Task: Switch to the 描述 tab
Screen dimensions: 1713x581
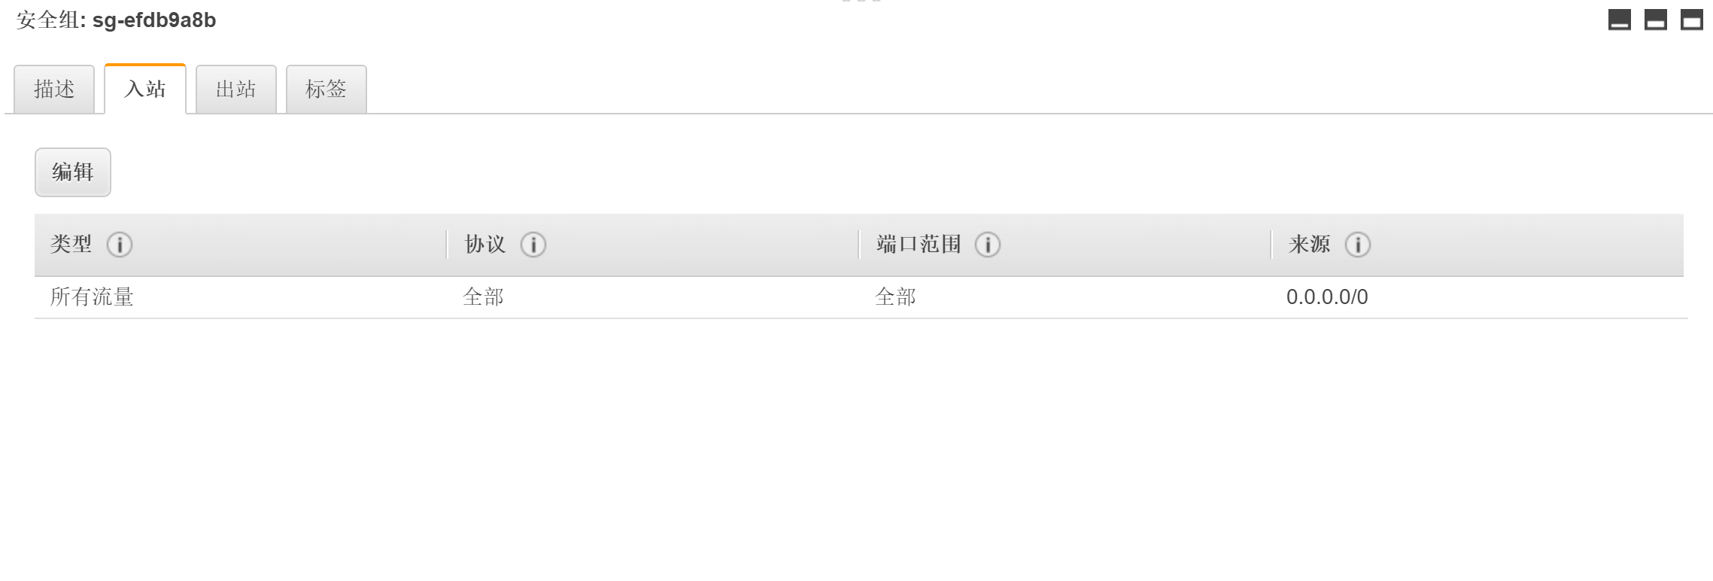Action: (54, 90)
